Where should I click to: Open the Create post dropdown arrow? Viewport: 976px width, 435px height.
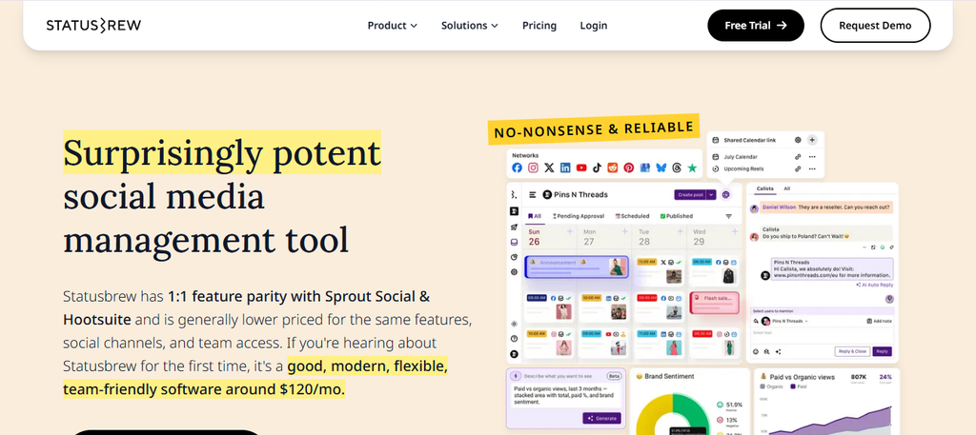click(x=711, y=194)
